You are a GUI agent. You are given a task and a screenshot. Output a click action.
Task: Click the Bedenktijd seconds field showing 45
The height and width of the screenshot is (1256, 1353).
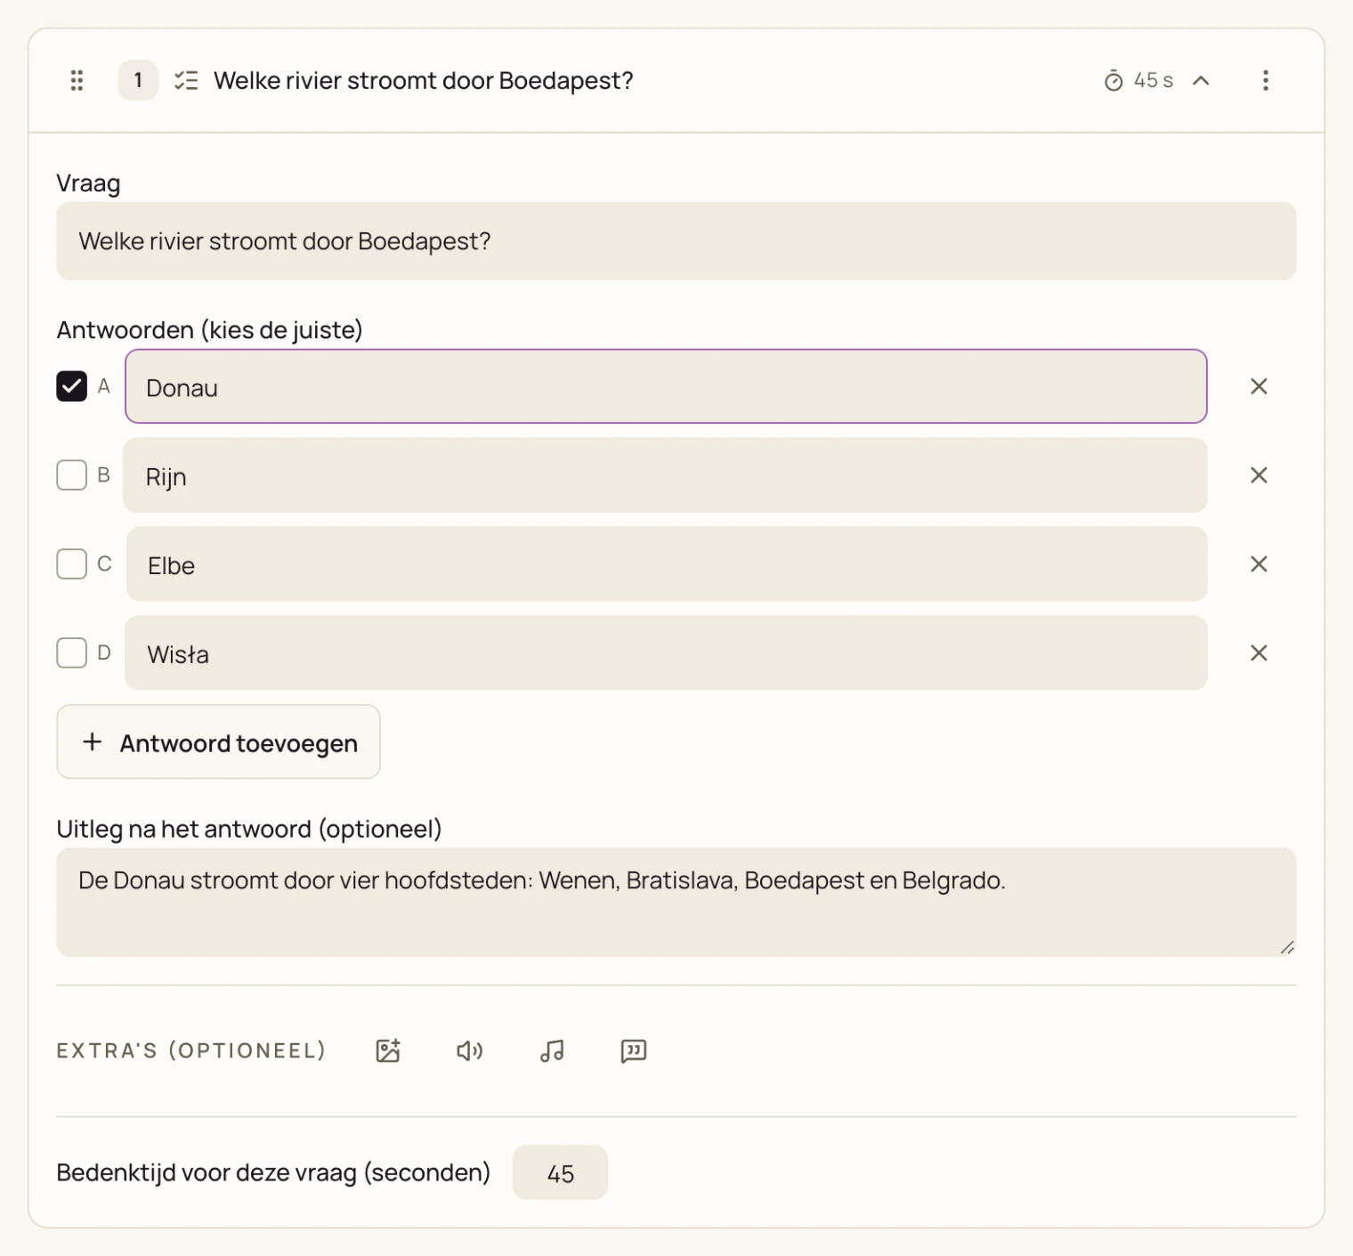coord(560,1173)
